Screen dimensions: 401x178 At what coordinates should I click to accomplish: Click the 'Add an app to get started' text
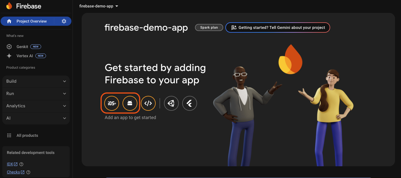pyautogui.click(x=130, y=118)
